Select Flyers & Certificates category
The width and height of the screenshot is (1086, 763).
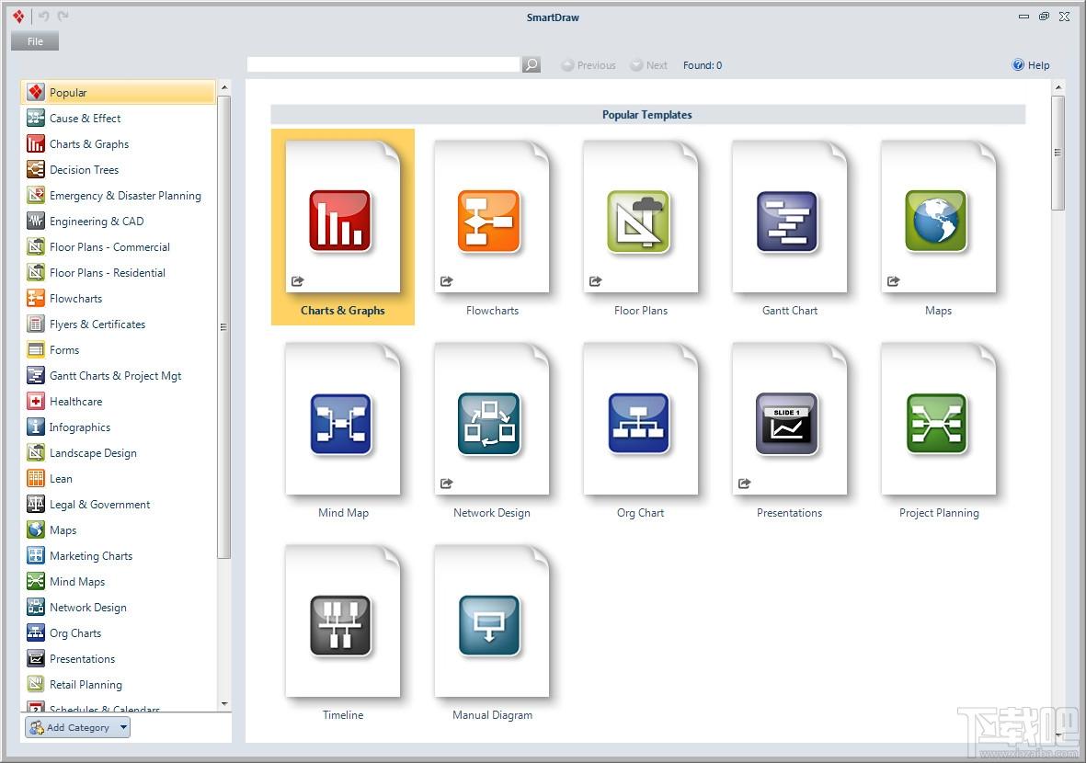[119, 324]
